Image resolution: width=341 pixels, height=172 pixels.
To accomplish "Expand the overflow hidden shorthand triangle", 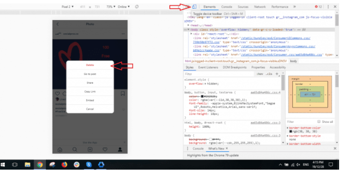I will point(205,83).
